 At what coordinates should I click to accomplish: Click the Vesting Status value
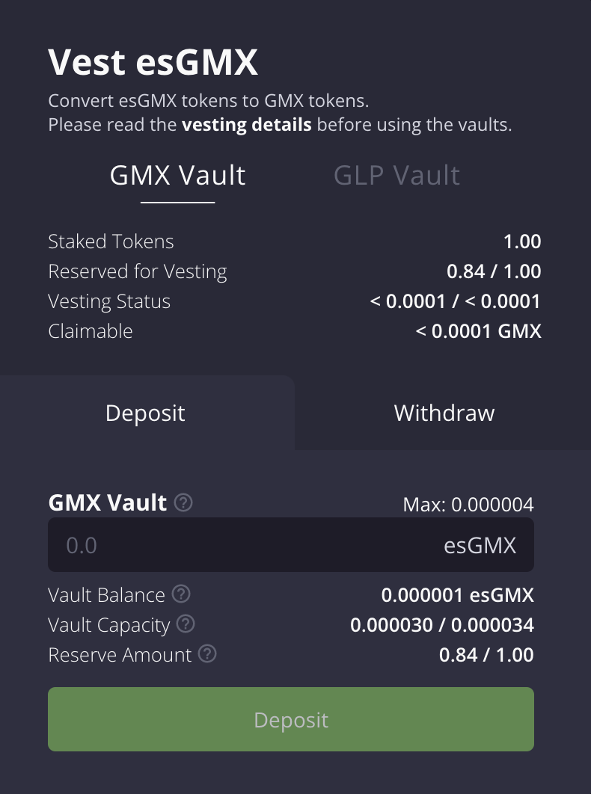tap(455, 301)
